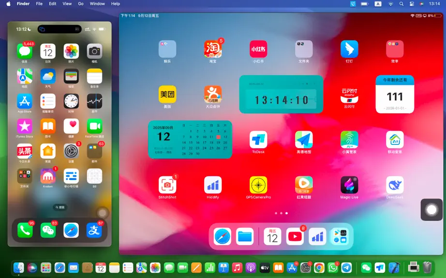Screen dimensions: 446x278
Task: Tap the AssistiveTouch button on iPhone
Action: (x=103, y=213)
